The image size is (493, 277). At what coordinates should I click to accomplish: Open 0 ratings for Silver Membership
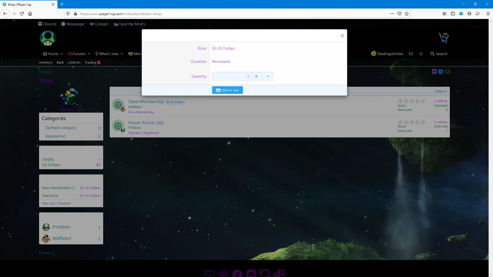(x=441, y=101)
